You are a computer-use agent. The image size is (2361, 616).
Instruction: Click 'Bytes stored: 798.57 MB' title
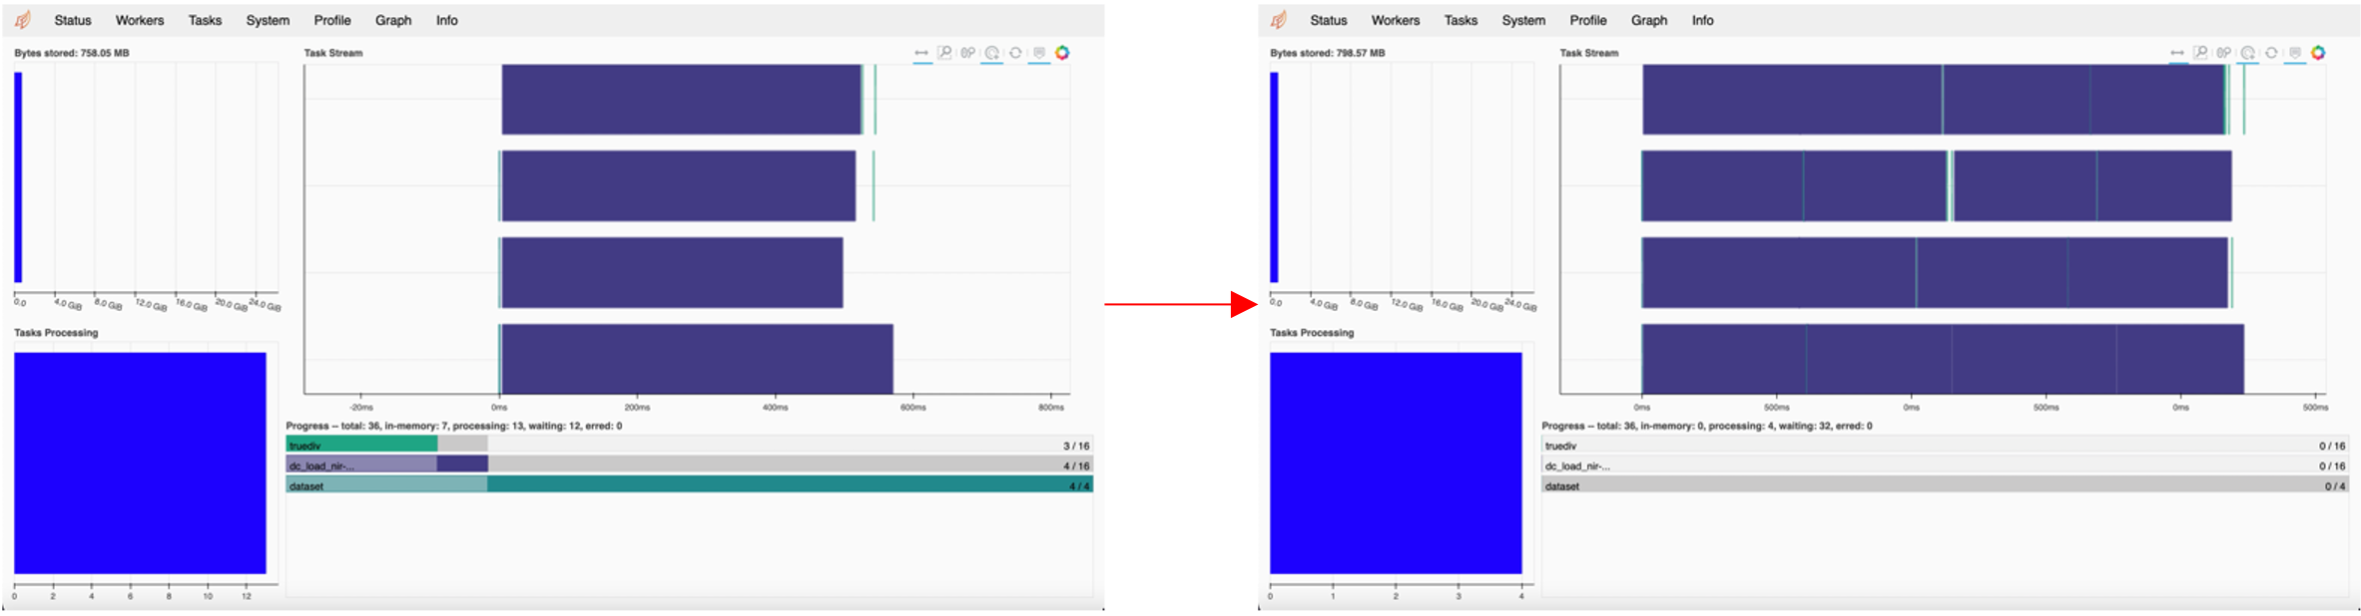coord(1328,53)
